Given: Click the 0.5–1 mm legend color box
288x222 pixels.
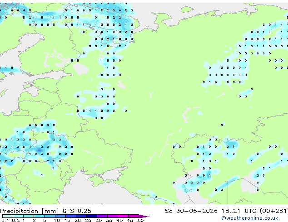Looking at the screenshot, I should (x=18, y=216).
